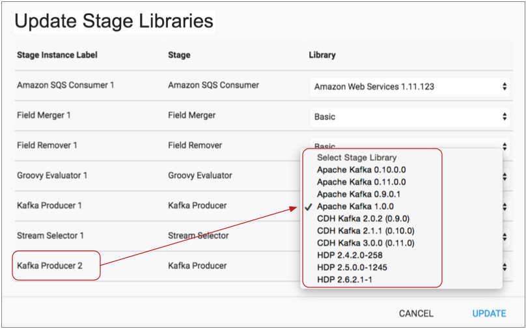This screenshot has width=526, height=329.
Task: Select Apache Kafka 0.10.0.0 option
Action: pos(361,170)
